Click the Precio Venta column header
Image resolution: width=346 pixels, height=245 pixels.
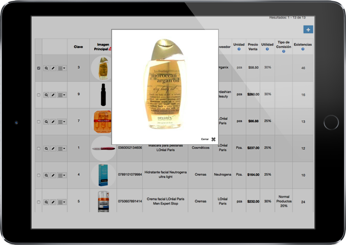(x=253, y=47)
